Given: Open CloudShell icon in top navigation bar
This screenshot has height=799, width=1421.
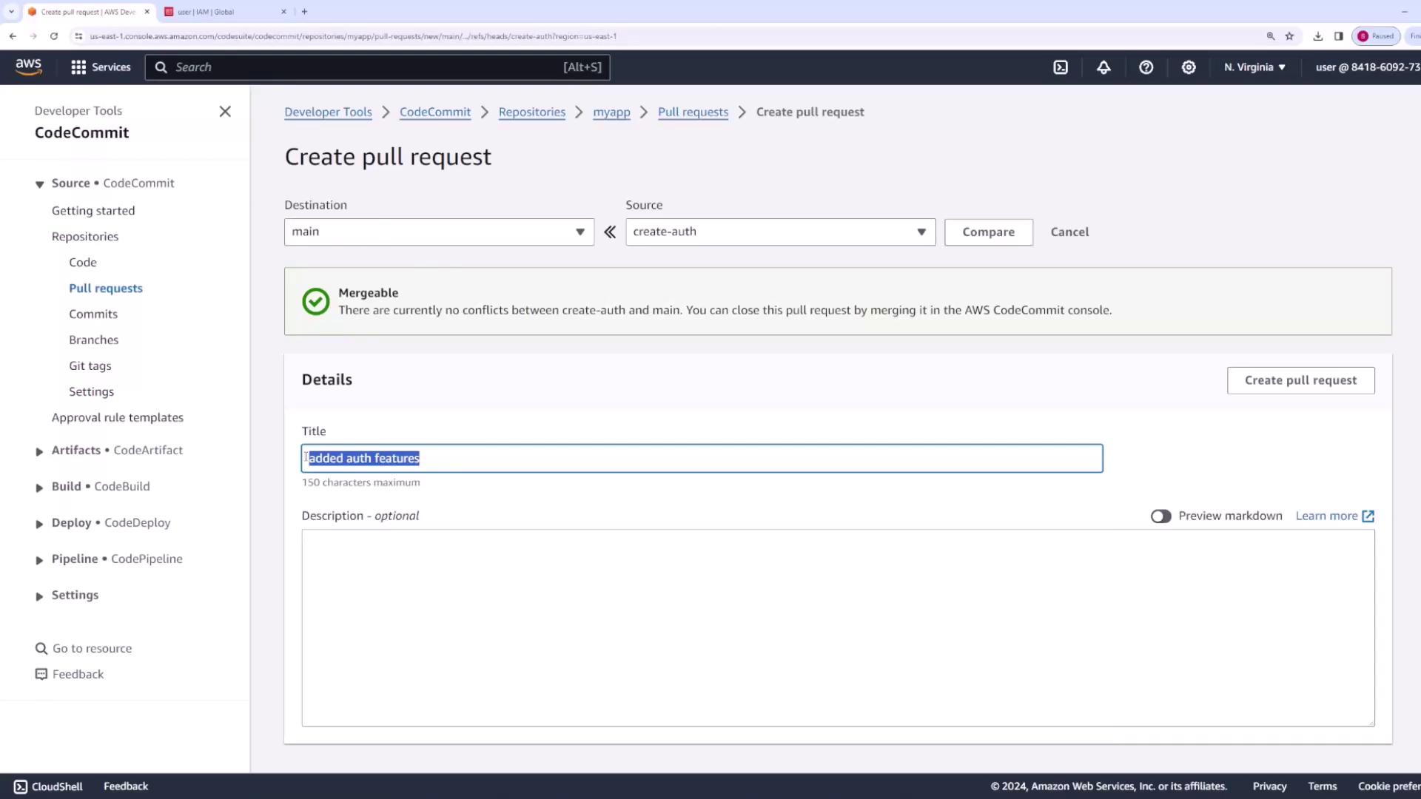Looking at the screenshot, I should pos(1061,67).
